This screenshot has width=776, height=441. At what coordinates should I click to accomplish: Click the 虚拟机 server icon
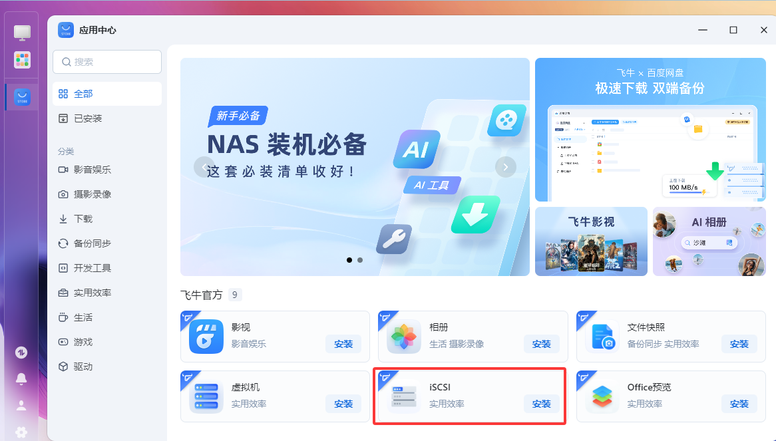pyautogui.click(x=206, y=396)
